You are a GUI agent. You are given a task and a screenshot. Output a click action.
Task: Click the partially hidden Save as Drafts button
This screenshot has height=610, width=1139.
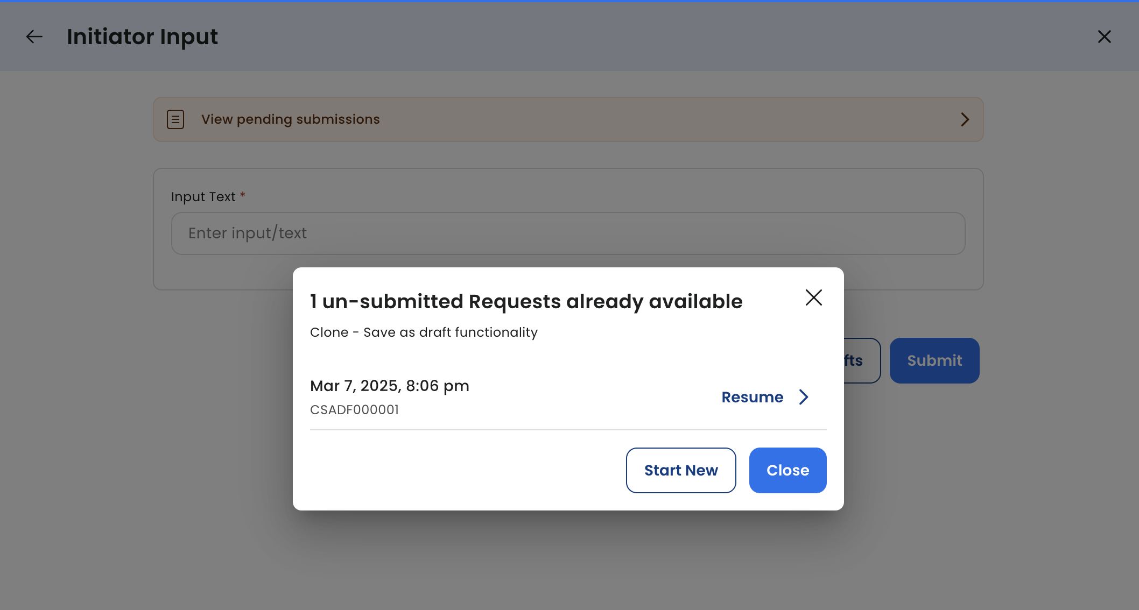pos(861,360)
